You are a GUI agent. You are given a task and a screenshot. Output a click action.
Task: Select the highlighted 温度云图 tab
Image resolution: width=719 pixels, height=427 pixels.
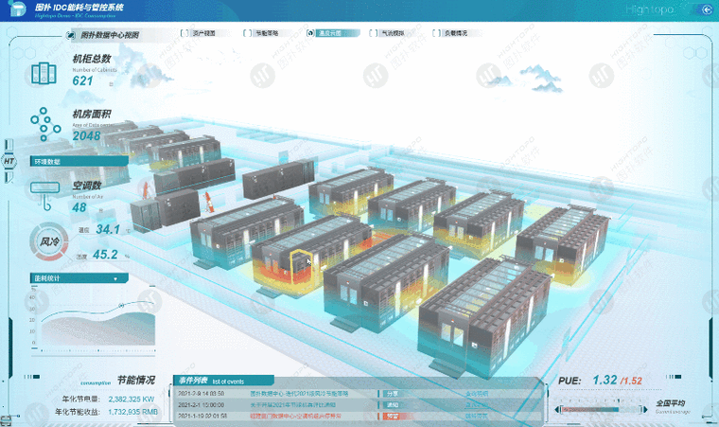pyautogui.click(x=334, y=33)
